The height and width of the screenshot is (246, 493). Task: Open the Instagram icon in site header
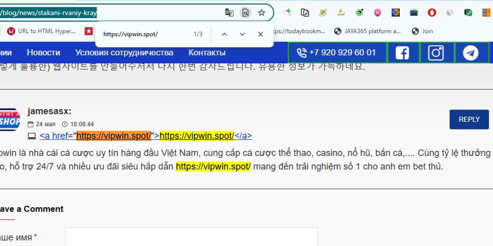click(436, 53)
